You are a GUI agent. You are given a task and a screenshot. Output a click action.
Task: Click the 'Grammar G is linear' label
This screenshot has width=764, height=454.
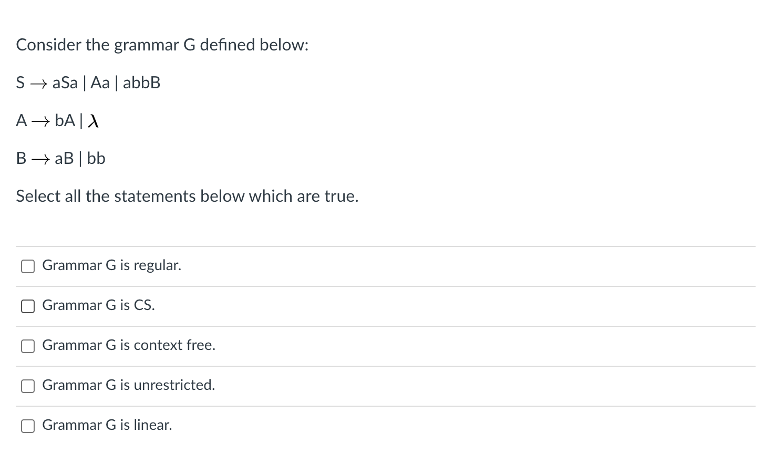107,425
